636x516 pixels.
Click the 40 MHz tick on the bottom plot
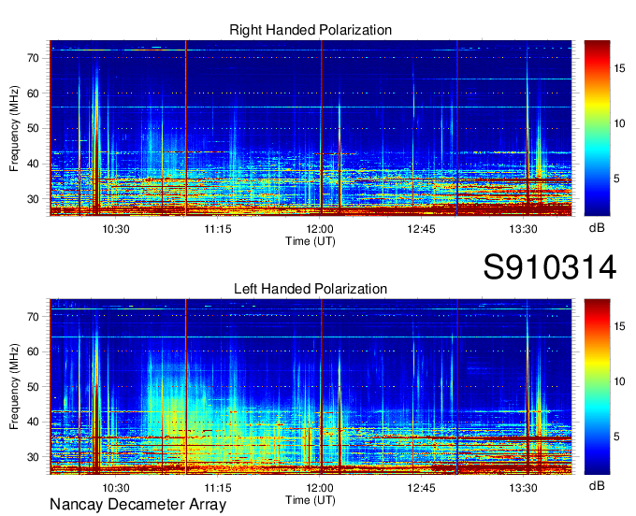coord(34,423)
